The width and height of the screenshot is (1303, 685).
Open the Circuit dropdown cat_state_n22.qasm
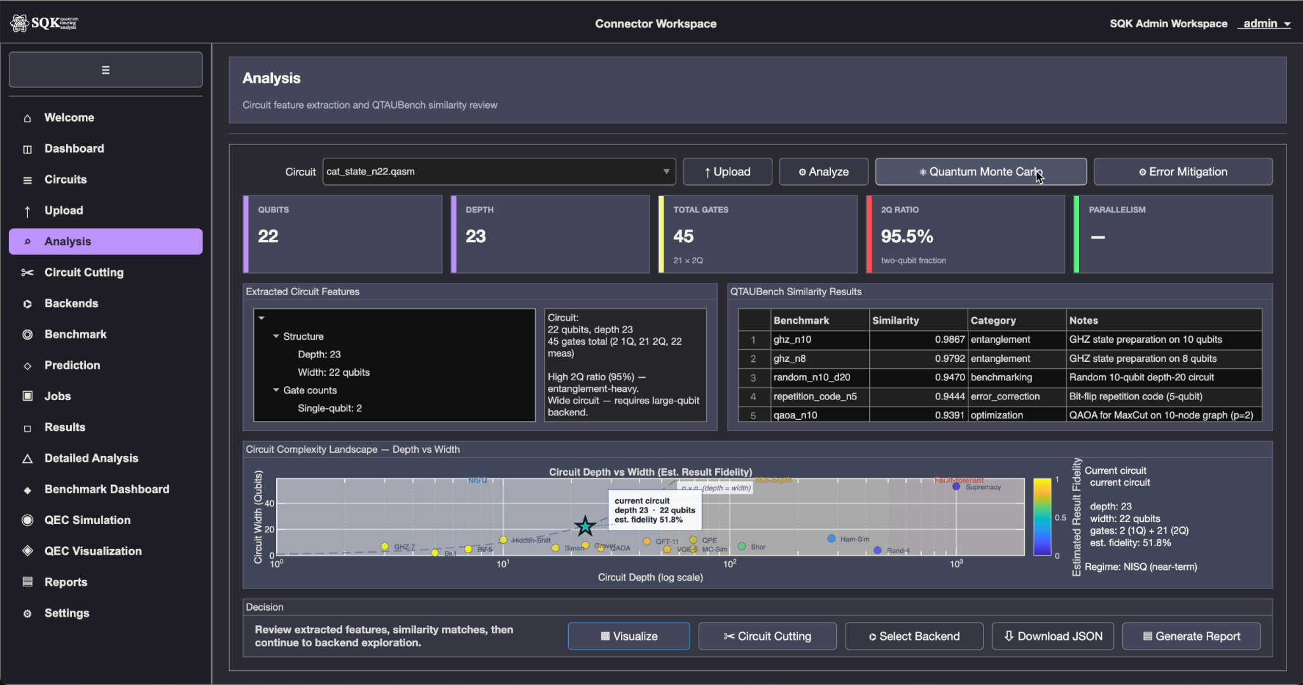click(x=499, y=172)
